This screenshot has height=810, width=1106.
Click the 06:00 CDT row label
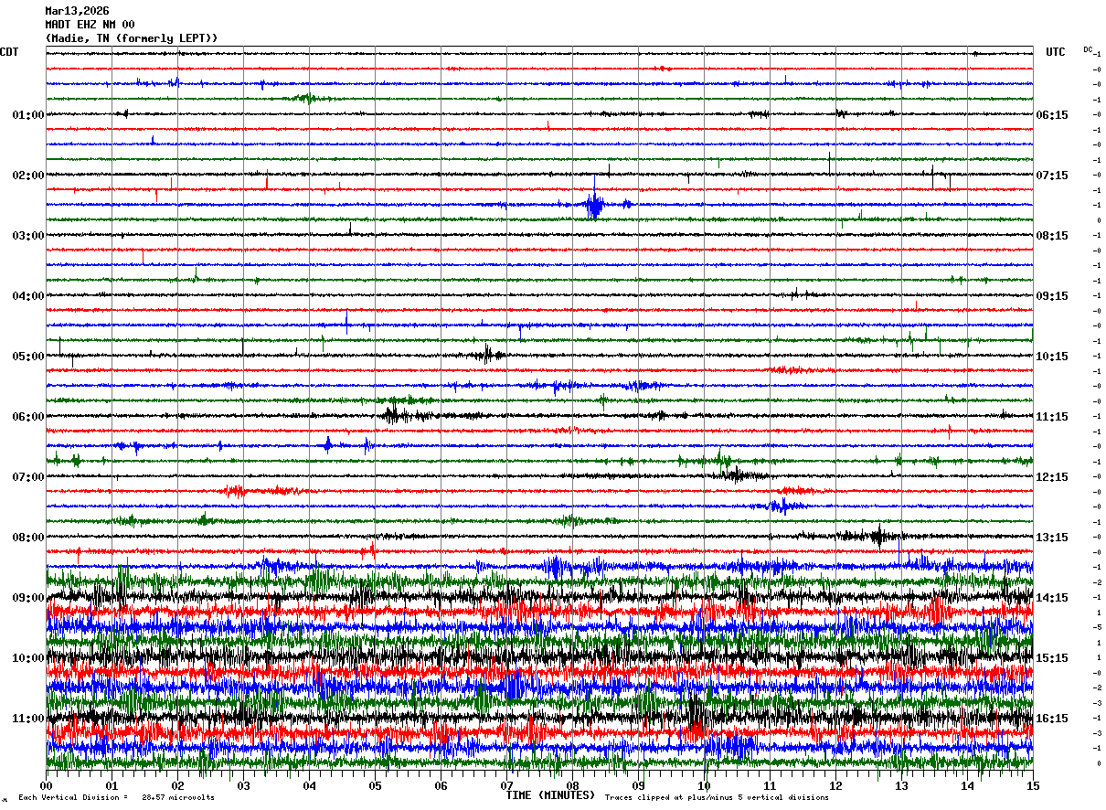point(27,417)
